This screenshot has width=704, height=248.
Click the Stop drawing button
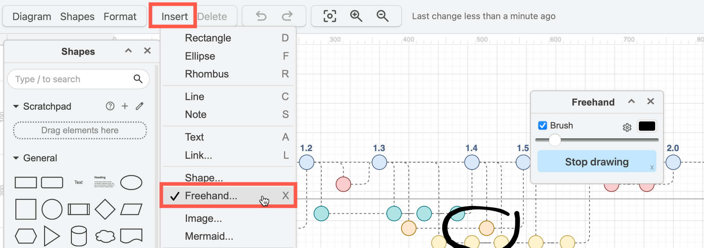coord(596,161)
